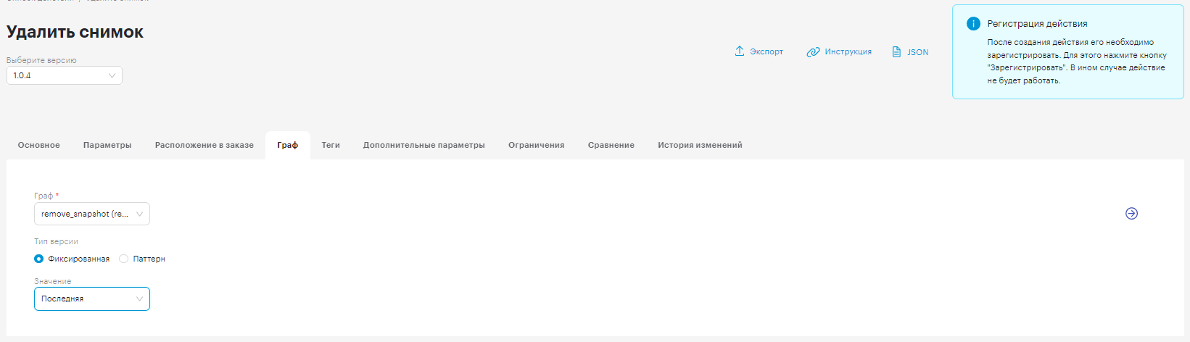Screen dimensions: 1190x342
Task: Click the Экспорт link
Action: (x=767, y=52)
